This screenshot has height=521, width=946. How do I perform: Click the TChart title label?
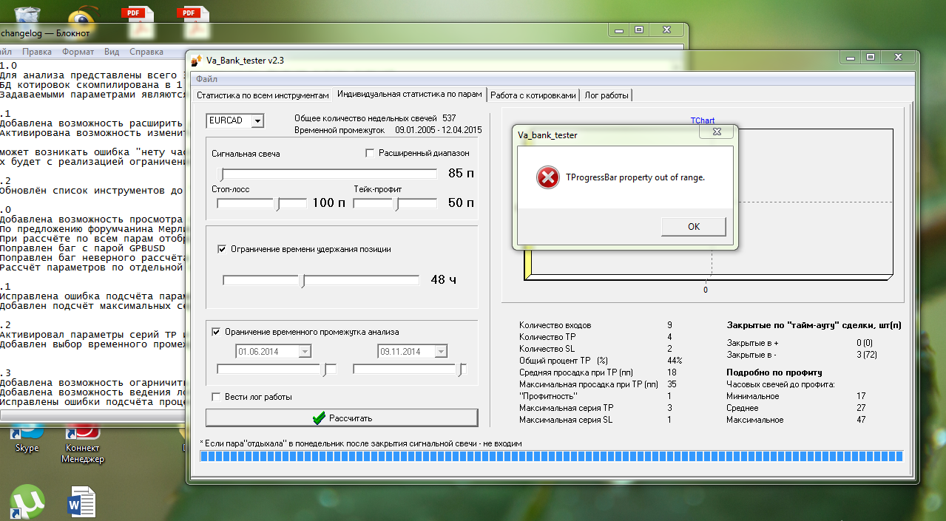click(703, 120)
